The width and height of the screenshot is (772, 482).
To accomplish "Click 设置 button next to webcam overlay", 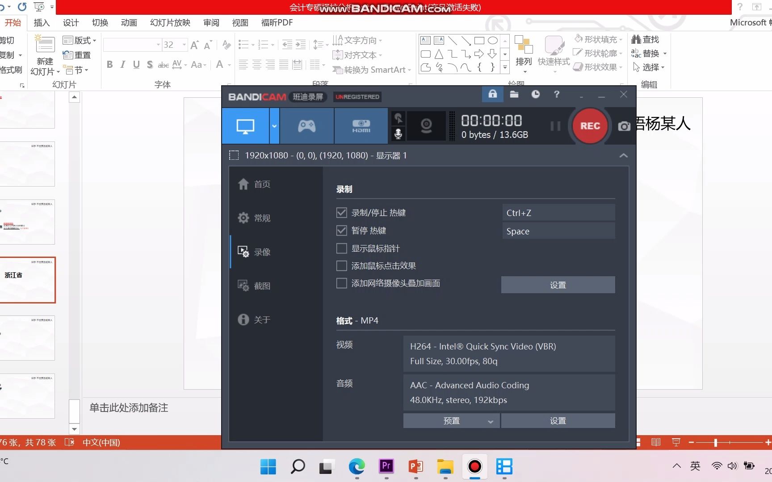I will tap(558, 285).
